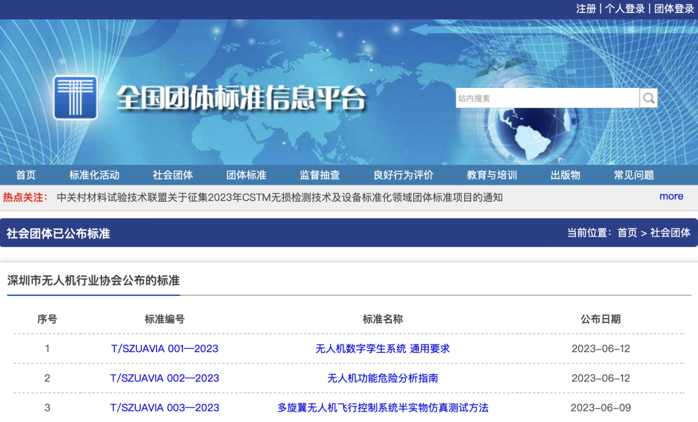Screen dimensions: 698x422
Task: Open 多旋翼无人机飞行控制系统半实物仿真测试方法 standard
Action: (383, 407)
